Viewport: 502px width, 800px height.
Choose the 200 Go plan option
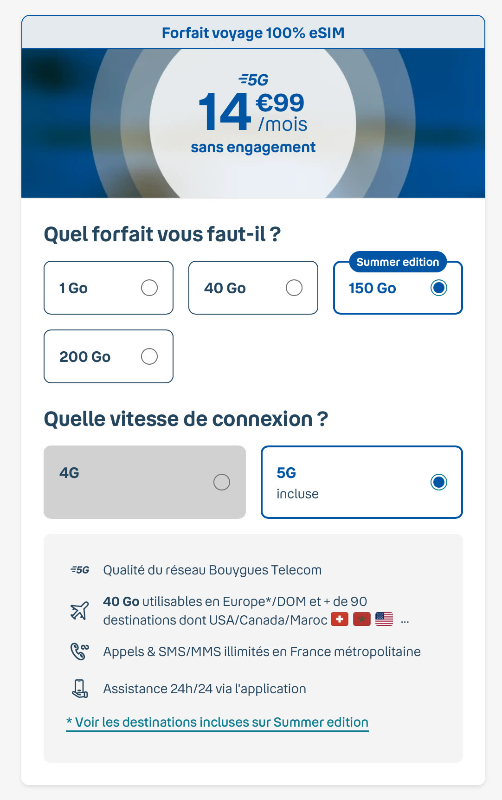click(x=109, y=356)
